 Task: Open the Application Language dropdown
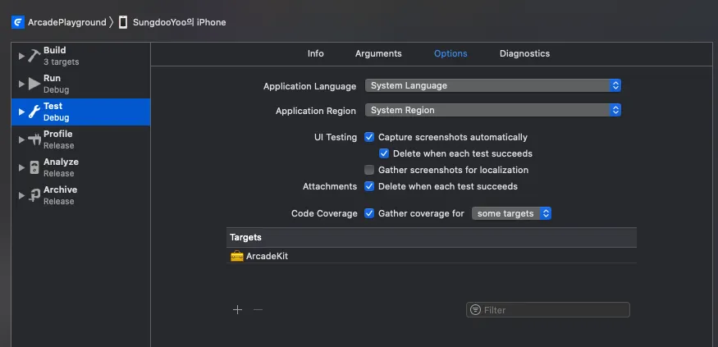[492, 85]
